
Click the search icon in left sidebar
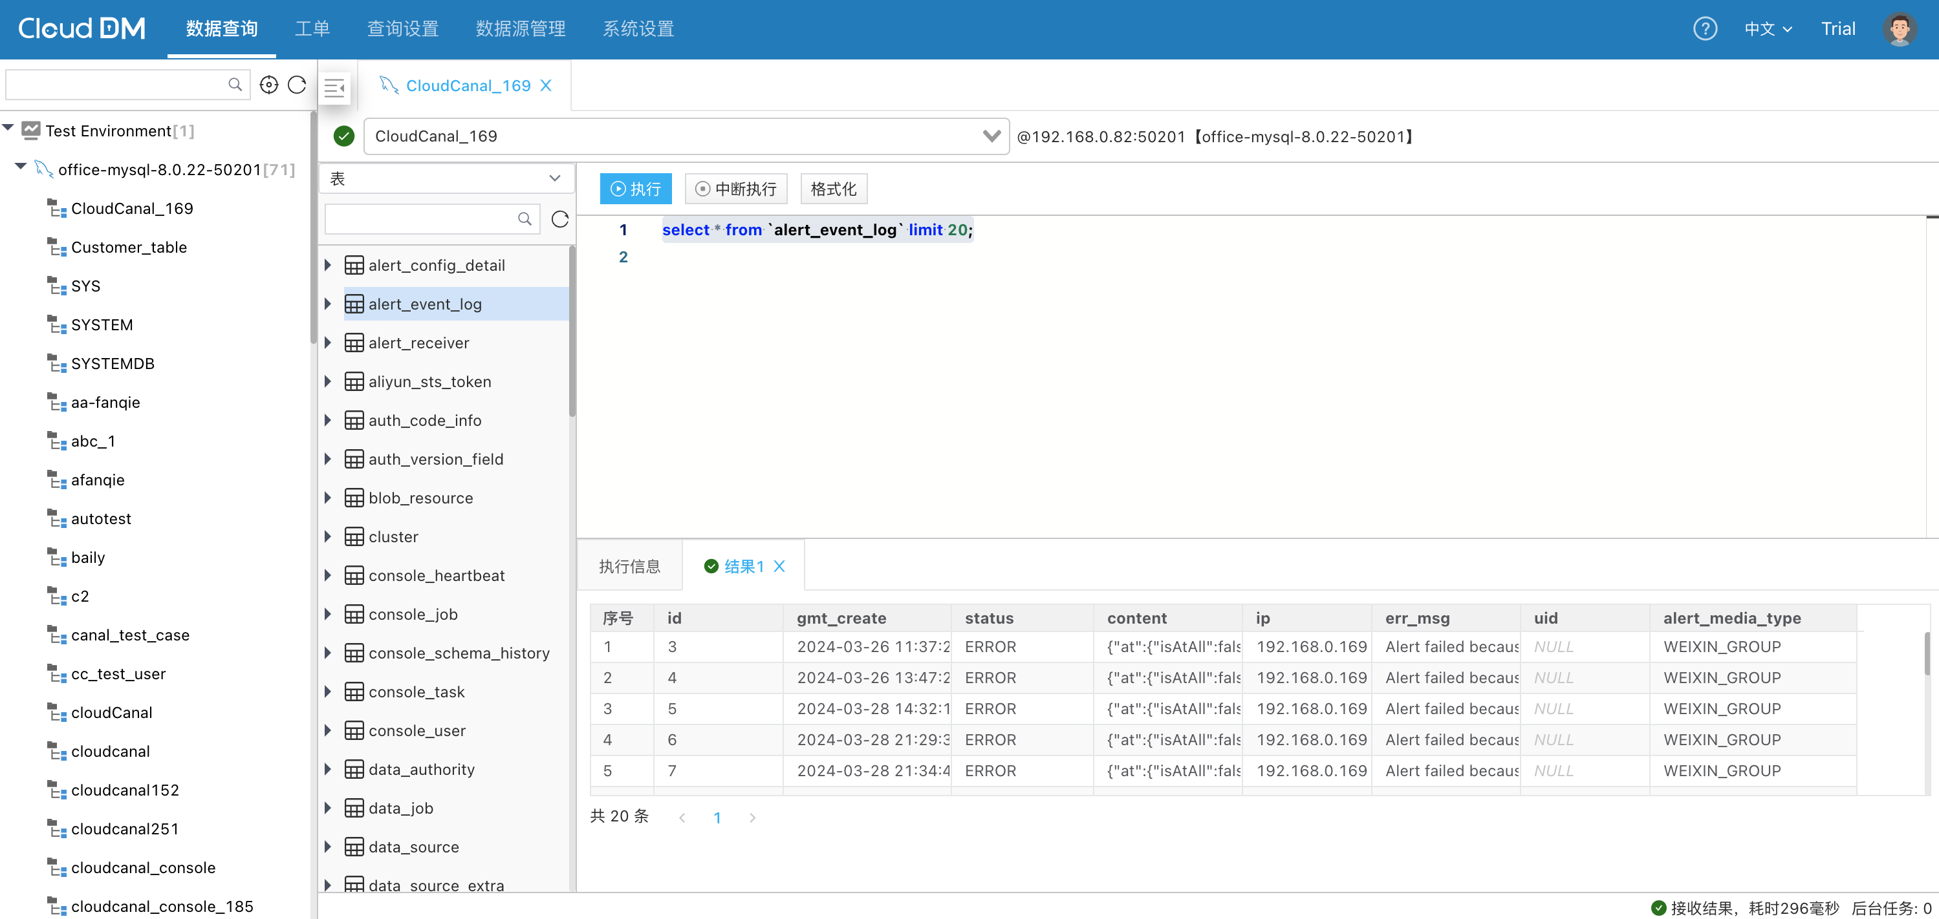pyautogui.click(x=235, y=84)
